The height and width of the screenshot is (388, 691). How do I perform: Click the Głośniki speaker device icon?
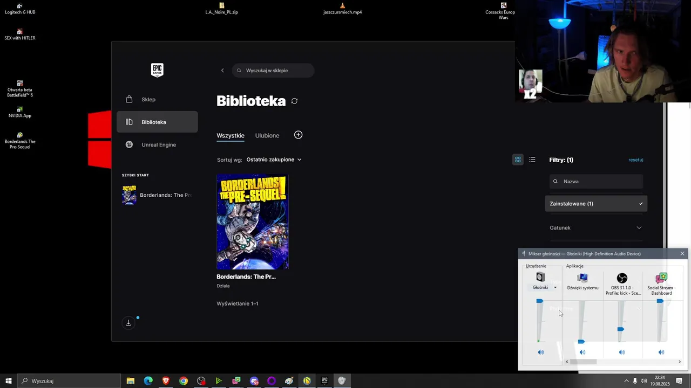pos(540,278)
